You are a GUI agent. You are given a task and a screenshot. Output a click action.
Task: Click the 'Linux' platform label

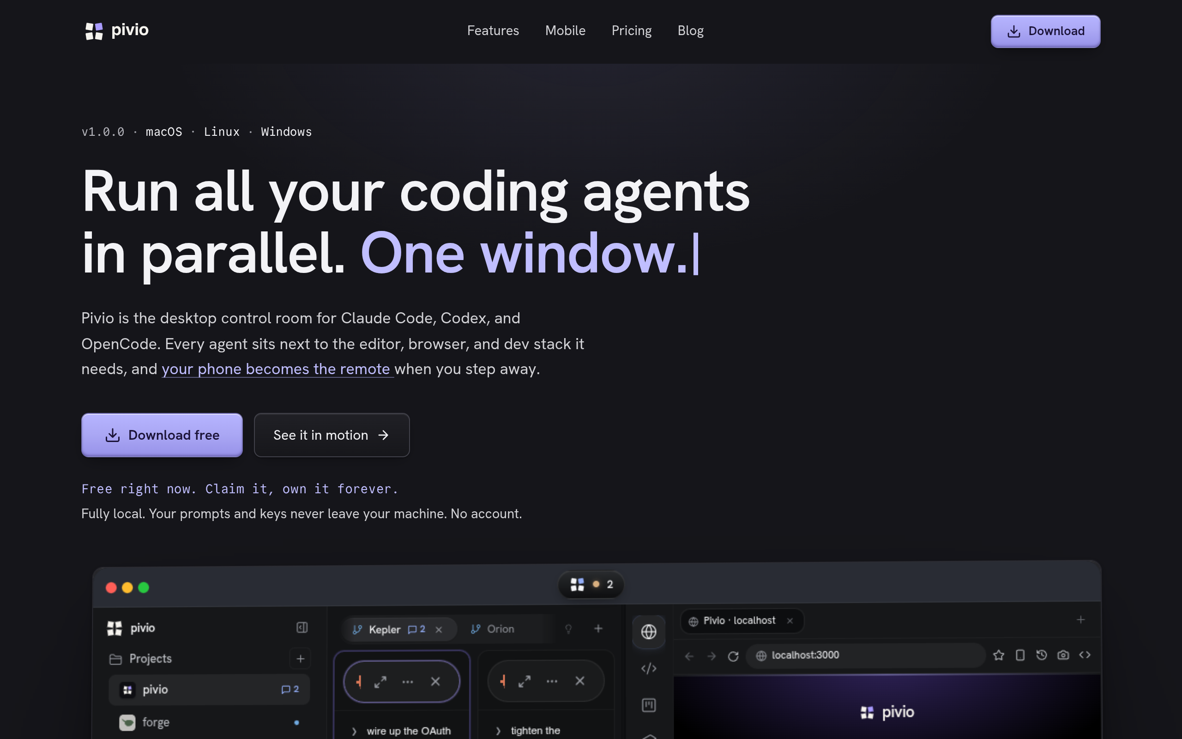click(222, 132)
